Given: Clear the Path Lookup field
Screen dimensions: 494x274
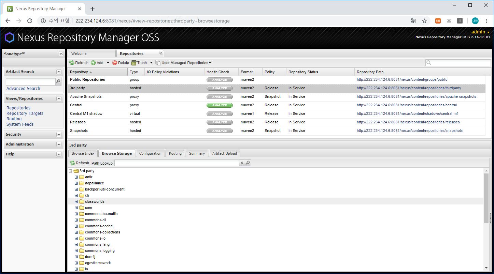Looking at the screenshot, I should pyautogui.click(x=242, y=163).
